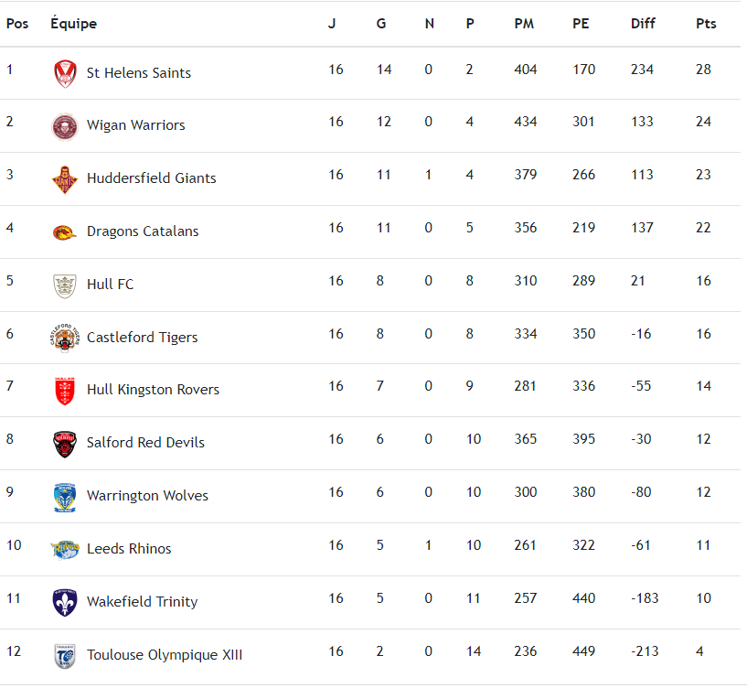Click the Salford Red Devils logo
This screenshot has height=688, width=747.
pyautogui.click(x=65, y=444)
